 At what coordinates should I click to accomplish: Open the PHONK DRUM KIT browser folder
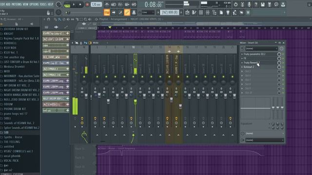(15, 109)
